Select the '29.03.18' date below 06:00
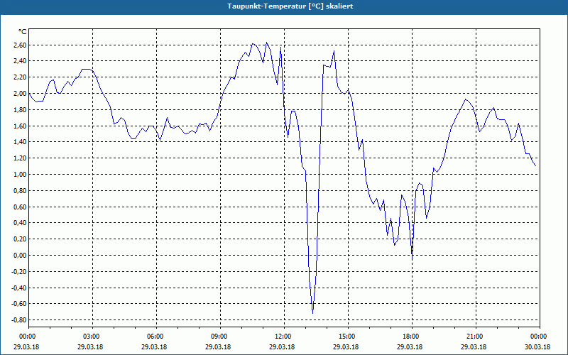Viewport: 568px width, 355px height. coord(154,346)
